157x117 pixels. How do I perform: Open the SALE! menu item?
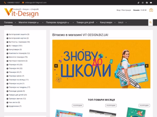click(121, 22)
